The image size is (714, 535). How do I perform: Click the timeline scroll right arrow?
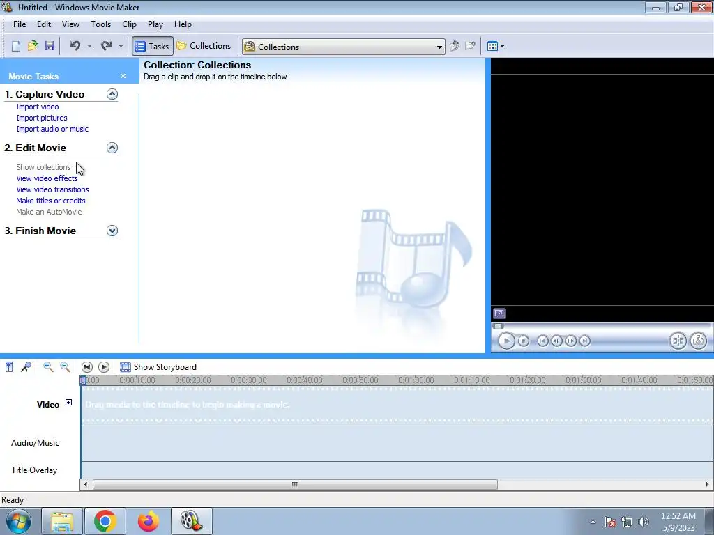click(707, 485)
